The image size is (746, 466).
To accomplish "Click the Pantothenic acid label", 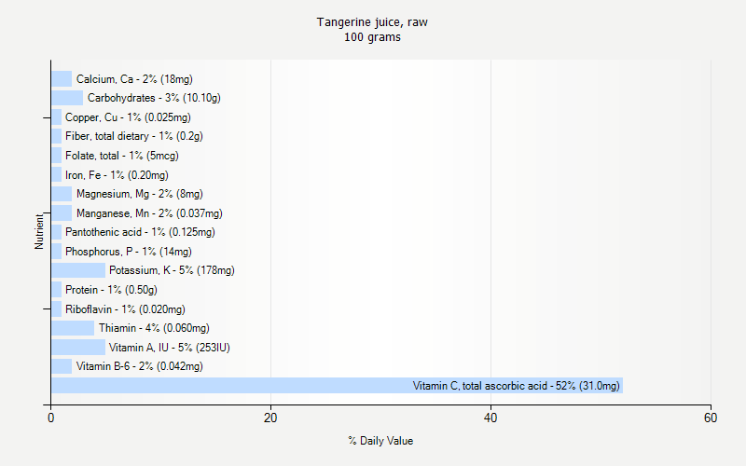I will coord(140,232).
